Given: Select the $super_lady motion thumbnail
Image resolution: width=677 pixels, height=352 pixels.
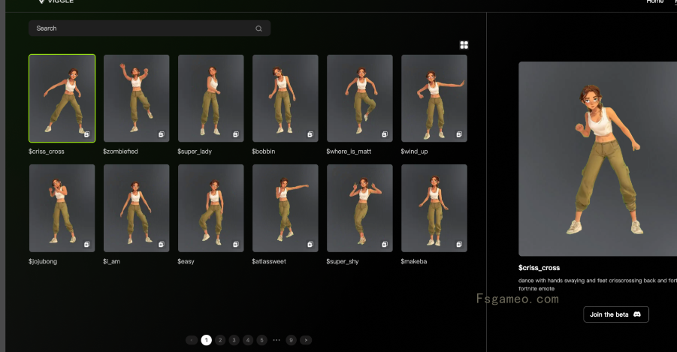Looking at the screenshot, I should [x=210, y=98].
